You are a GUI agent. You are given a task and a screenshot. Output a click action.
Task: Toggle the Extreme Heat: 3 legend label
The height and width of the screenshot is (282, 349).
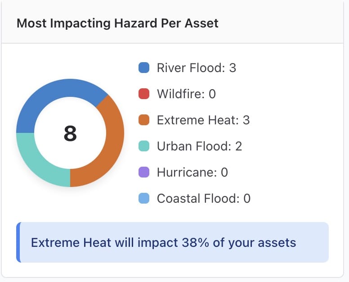click(x=203, y=120)
